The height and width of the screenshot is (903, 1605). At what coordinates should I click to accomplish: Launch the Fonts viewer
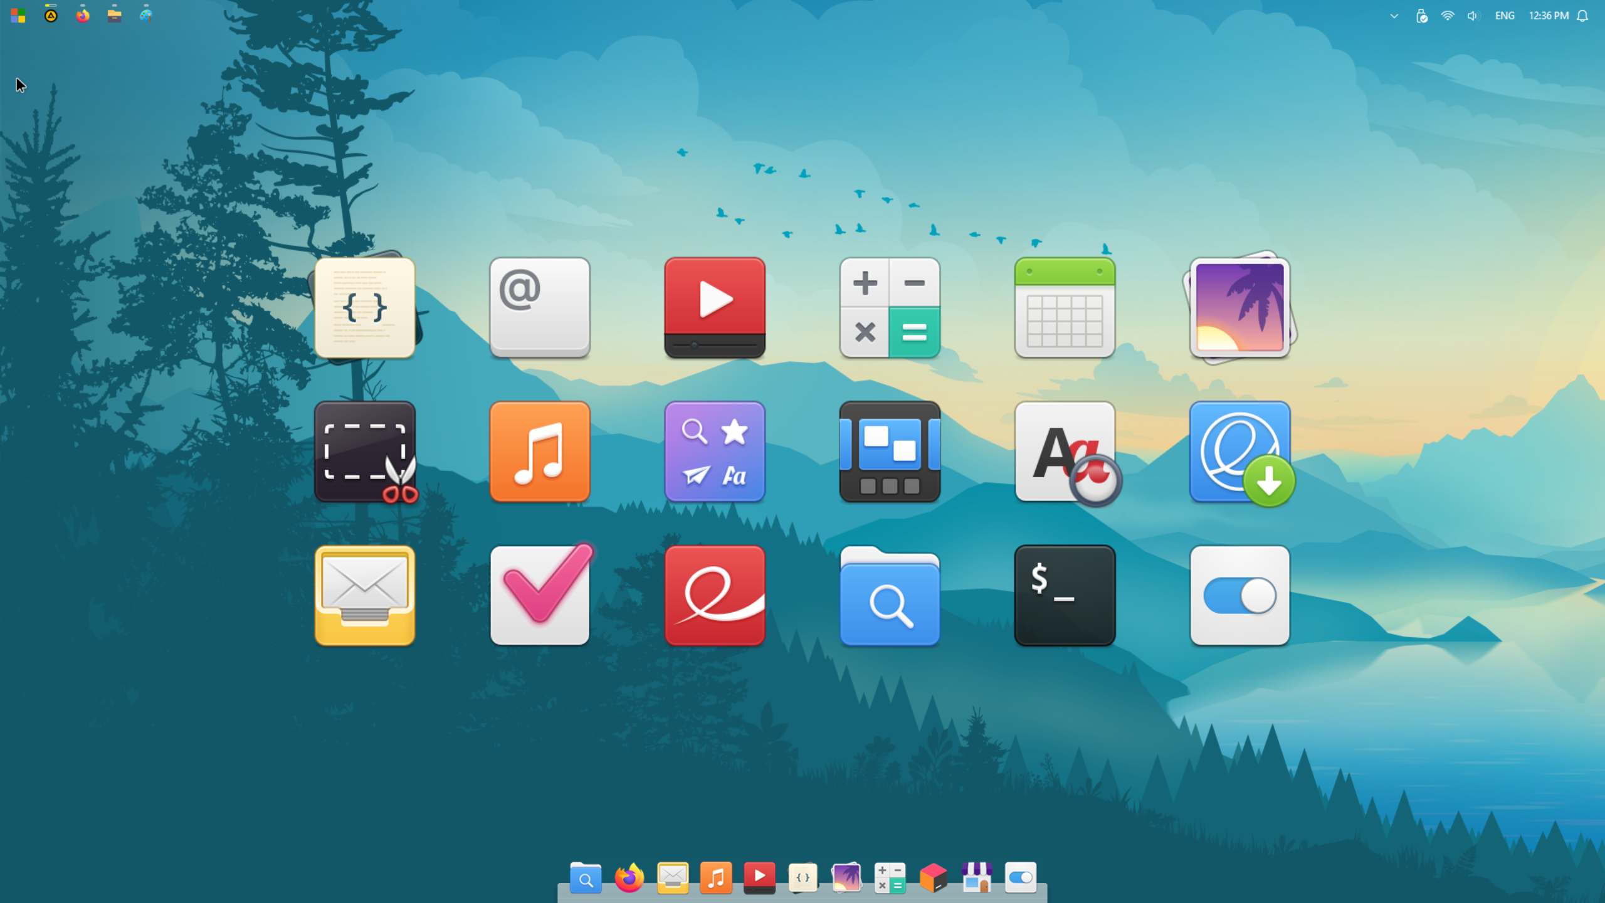[x=1065, y=451]
